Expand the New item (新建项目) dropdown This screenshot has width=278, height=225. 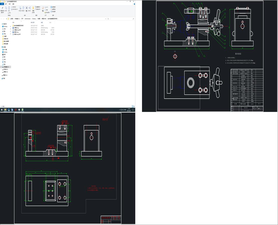[x=38, y=7]
